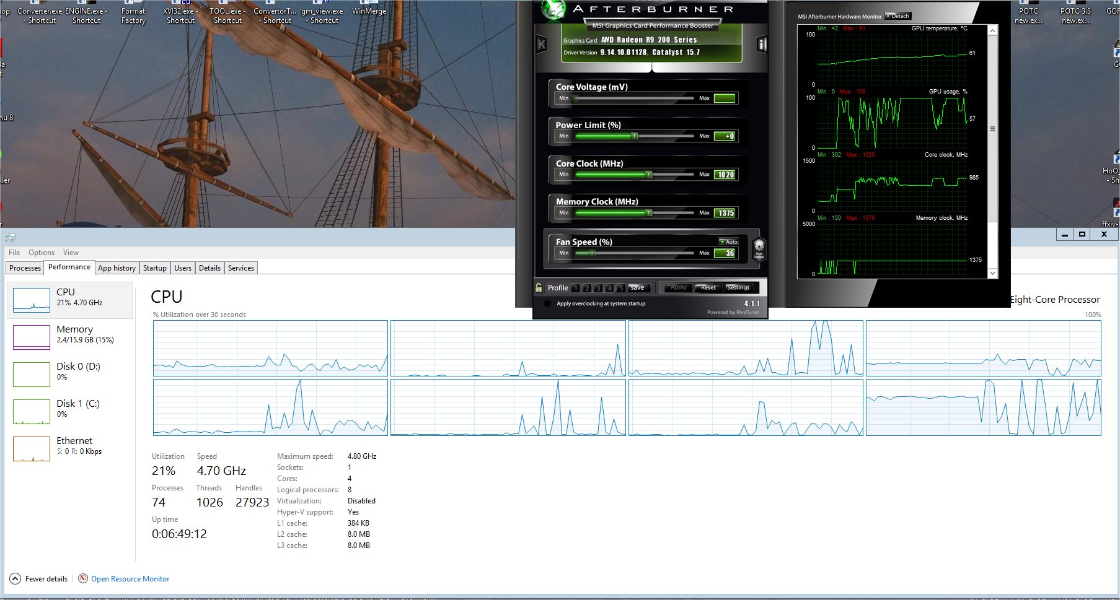Select Disk 0 (D:) mini graph
Image resolution: width=1120 pixels, height=600 pixels.
click(32, 375)
